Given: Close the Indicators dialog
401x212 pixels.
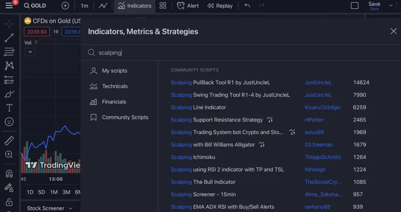Looking at the screenshot, I should pos(393,31).
